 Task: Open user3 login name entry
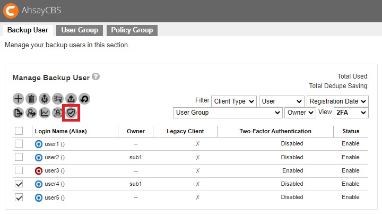pyautogui.click(x=51, y=170)
